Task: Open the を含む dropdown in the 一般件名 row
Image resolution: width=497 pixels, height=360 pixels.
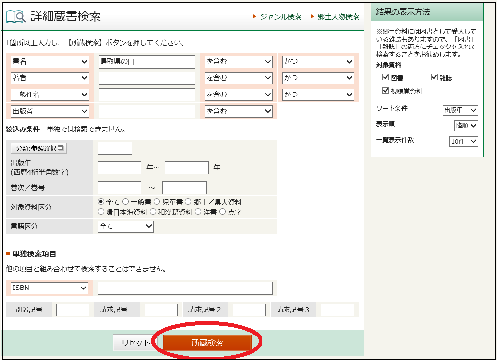Action: (238, 94)
